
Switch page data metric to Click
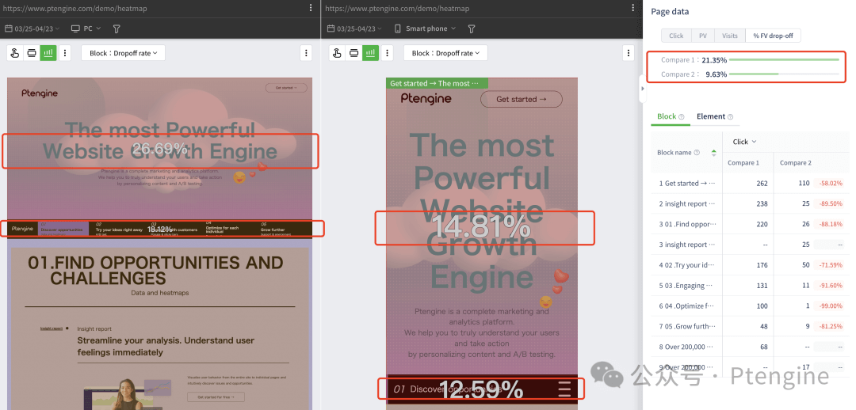[676, 36]
